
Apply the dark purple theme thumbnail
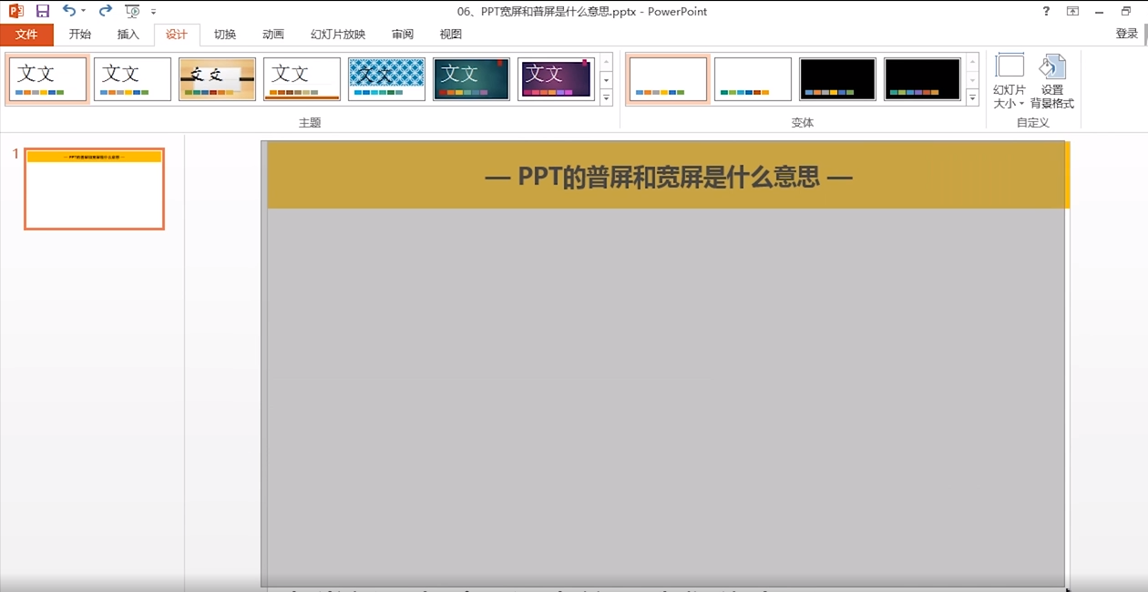(x=556, y=79)
